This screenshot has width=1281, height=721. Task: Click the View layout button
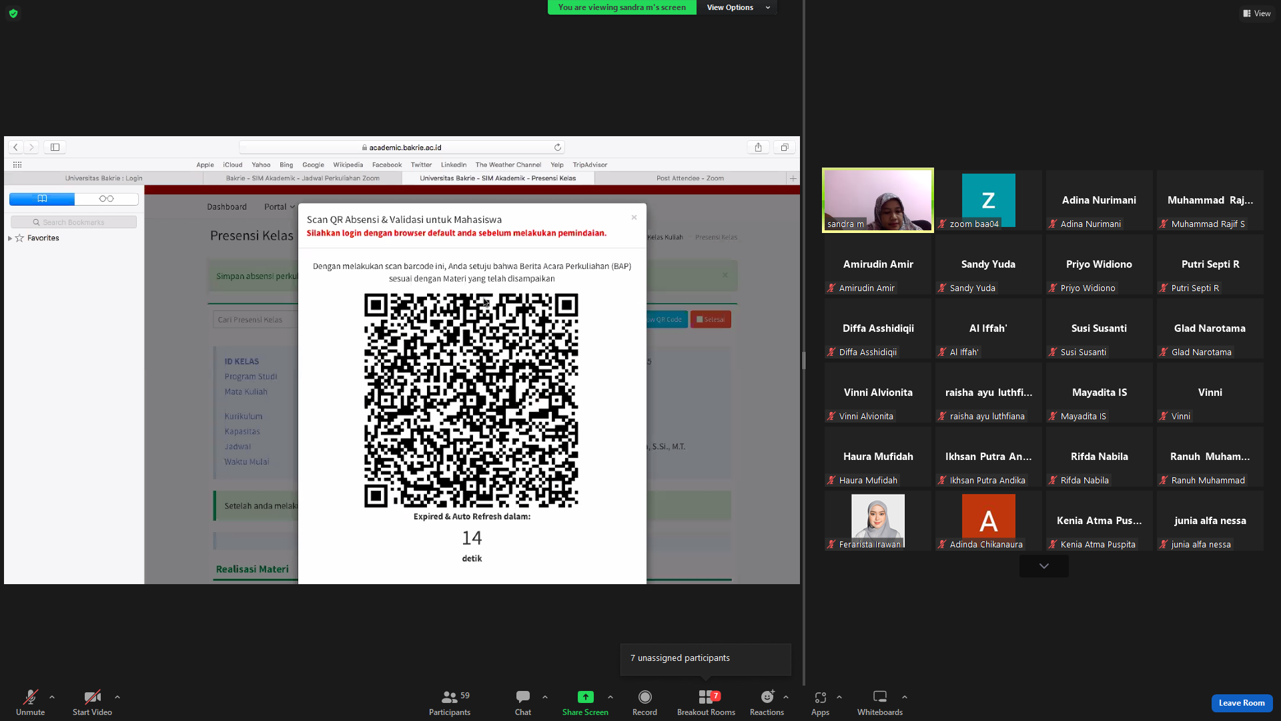click(x=1257, y=13)
